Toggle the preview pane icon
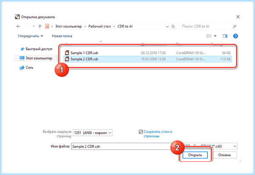 [x=225, y=36]
